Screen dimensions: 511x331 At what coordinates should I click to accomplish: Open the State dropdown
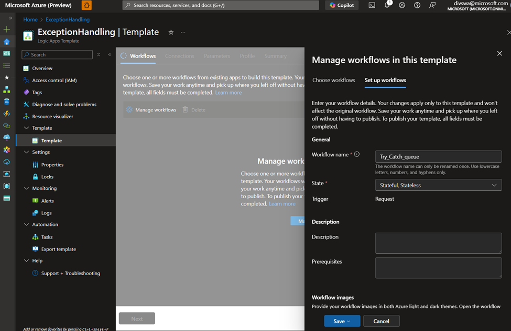[x=438, y=185]
